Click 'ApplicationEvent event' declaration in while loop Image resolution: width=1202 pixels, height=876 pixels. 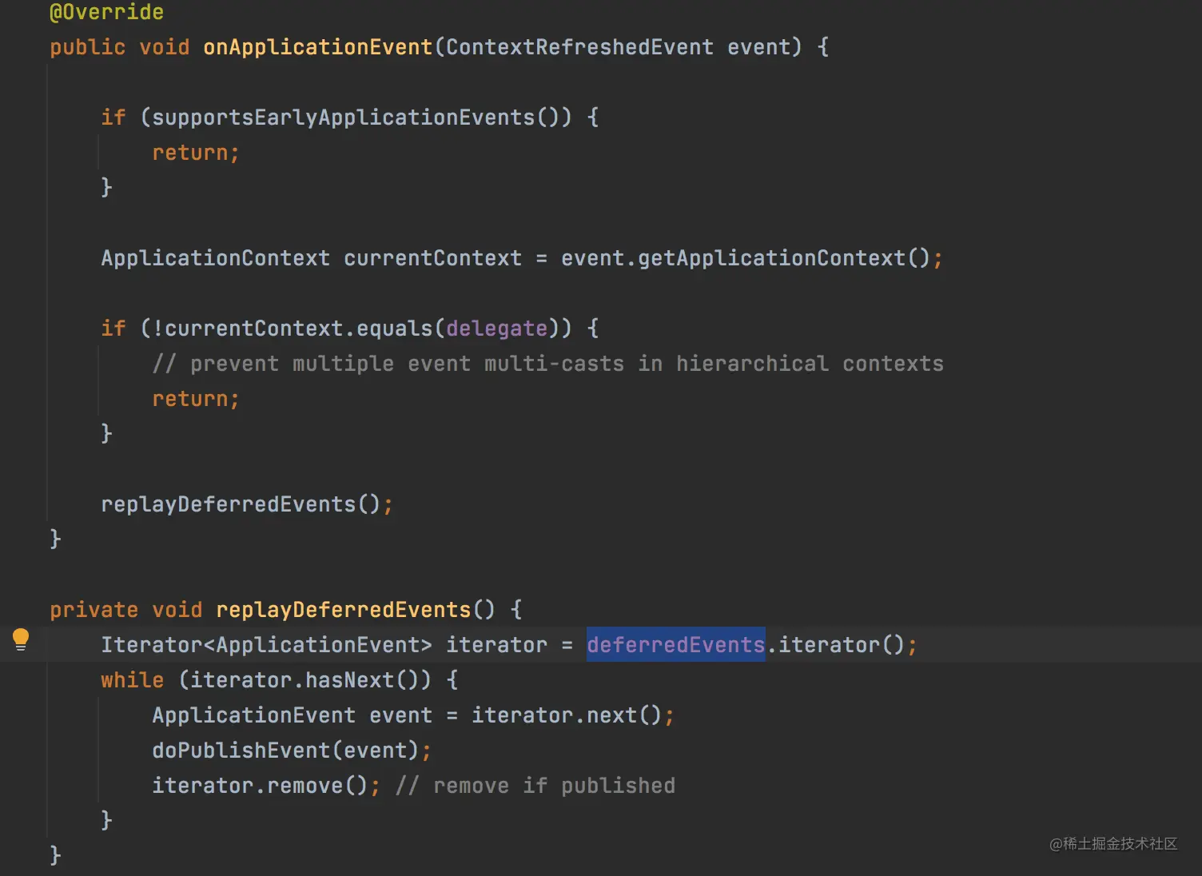292,715
